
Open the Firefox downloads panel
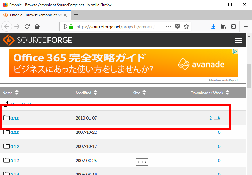[213, 26]
